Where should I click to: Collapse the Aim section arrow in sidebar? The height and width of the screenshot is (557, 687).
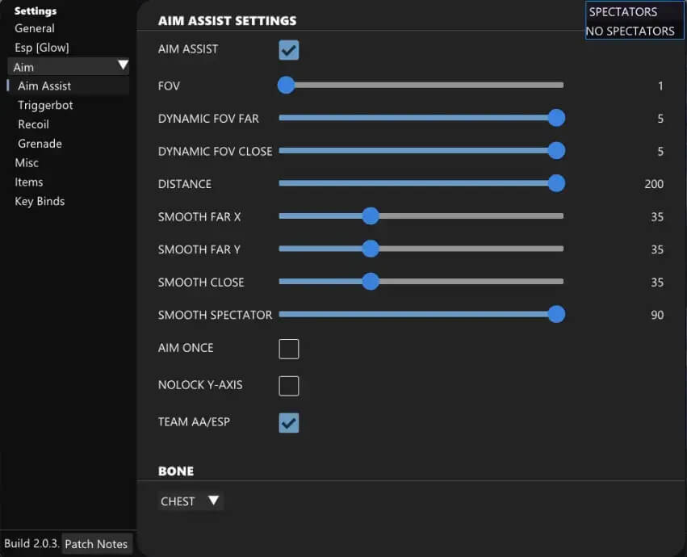click(x=123, y=65)
